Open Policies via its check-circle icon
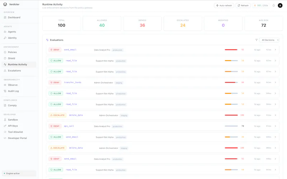 coord(5,52)
